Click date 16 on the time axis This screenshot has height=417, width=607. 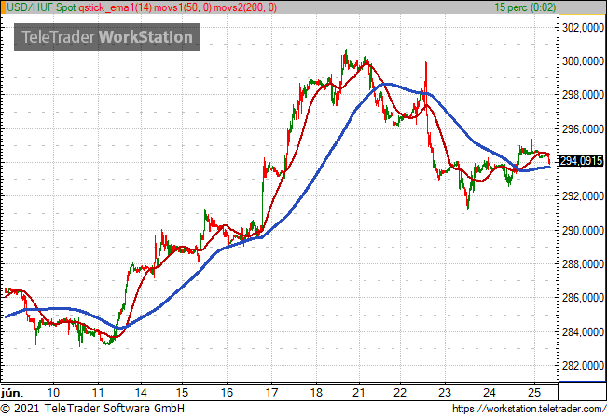click(227, 393)
